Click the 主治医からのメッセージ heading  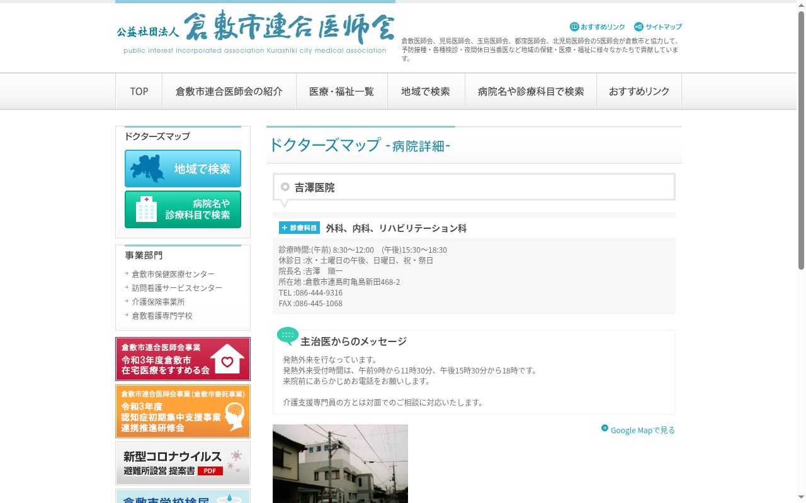353,341
